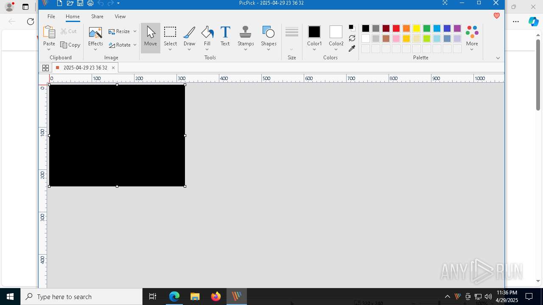This screenshot has width=543, height=305.
Task: Open the browser's three-dot menu
Action: (x=516, y=22)
